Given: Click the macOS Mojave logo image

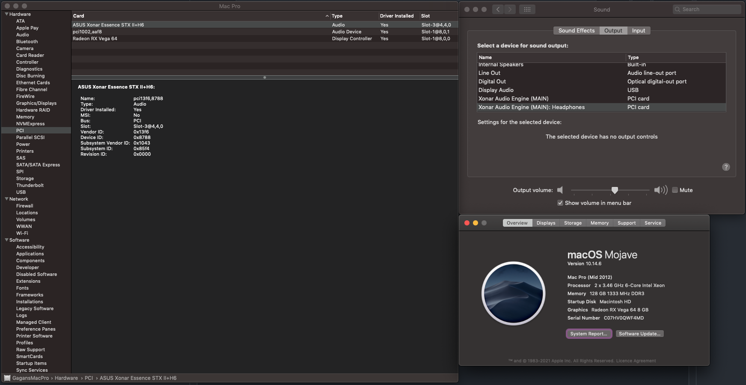Looking at the screenshot, I should click(x=513, y=293).
